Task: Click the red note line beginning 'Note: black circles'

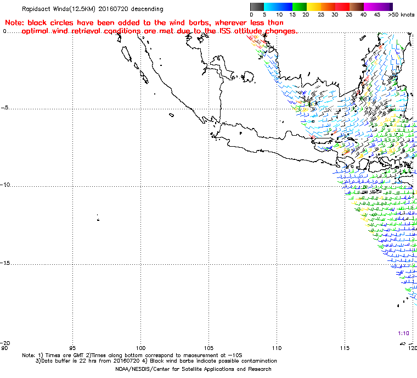Action: point(144,23)
